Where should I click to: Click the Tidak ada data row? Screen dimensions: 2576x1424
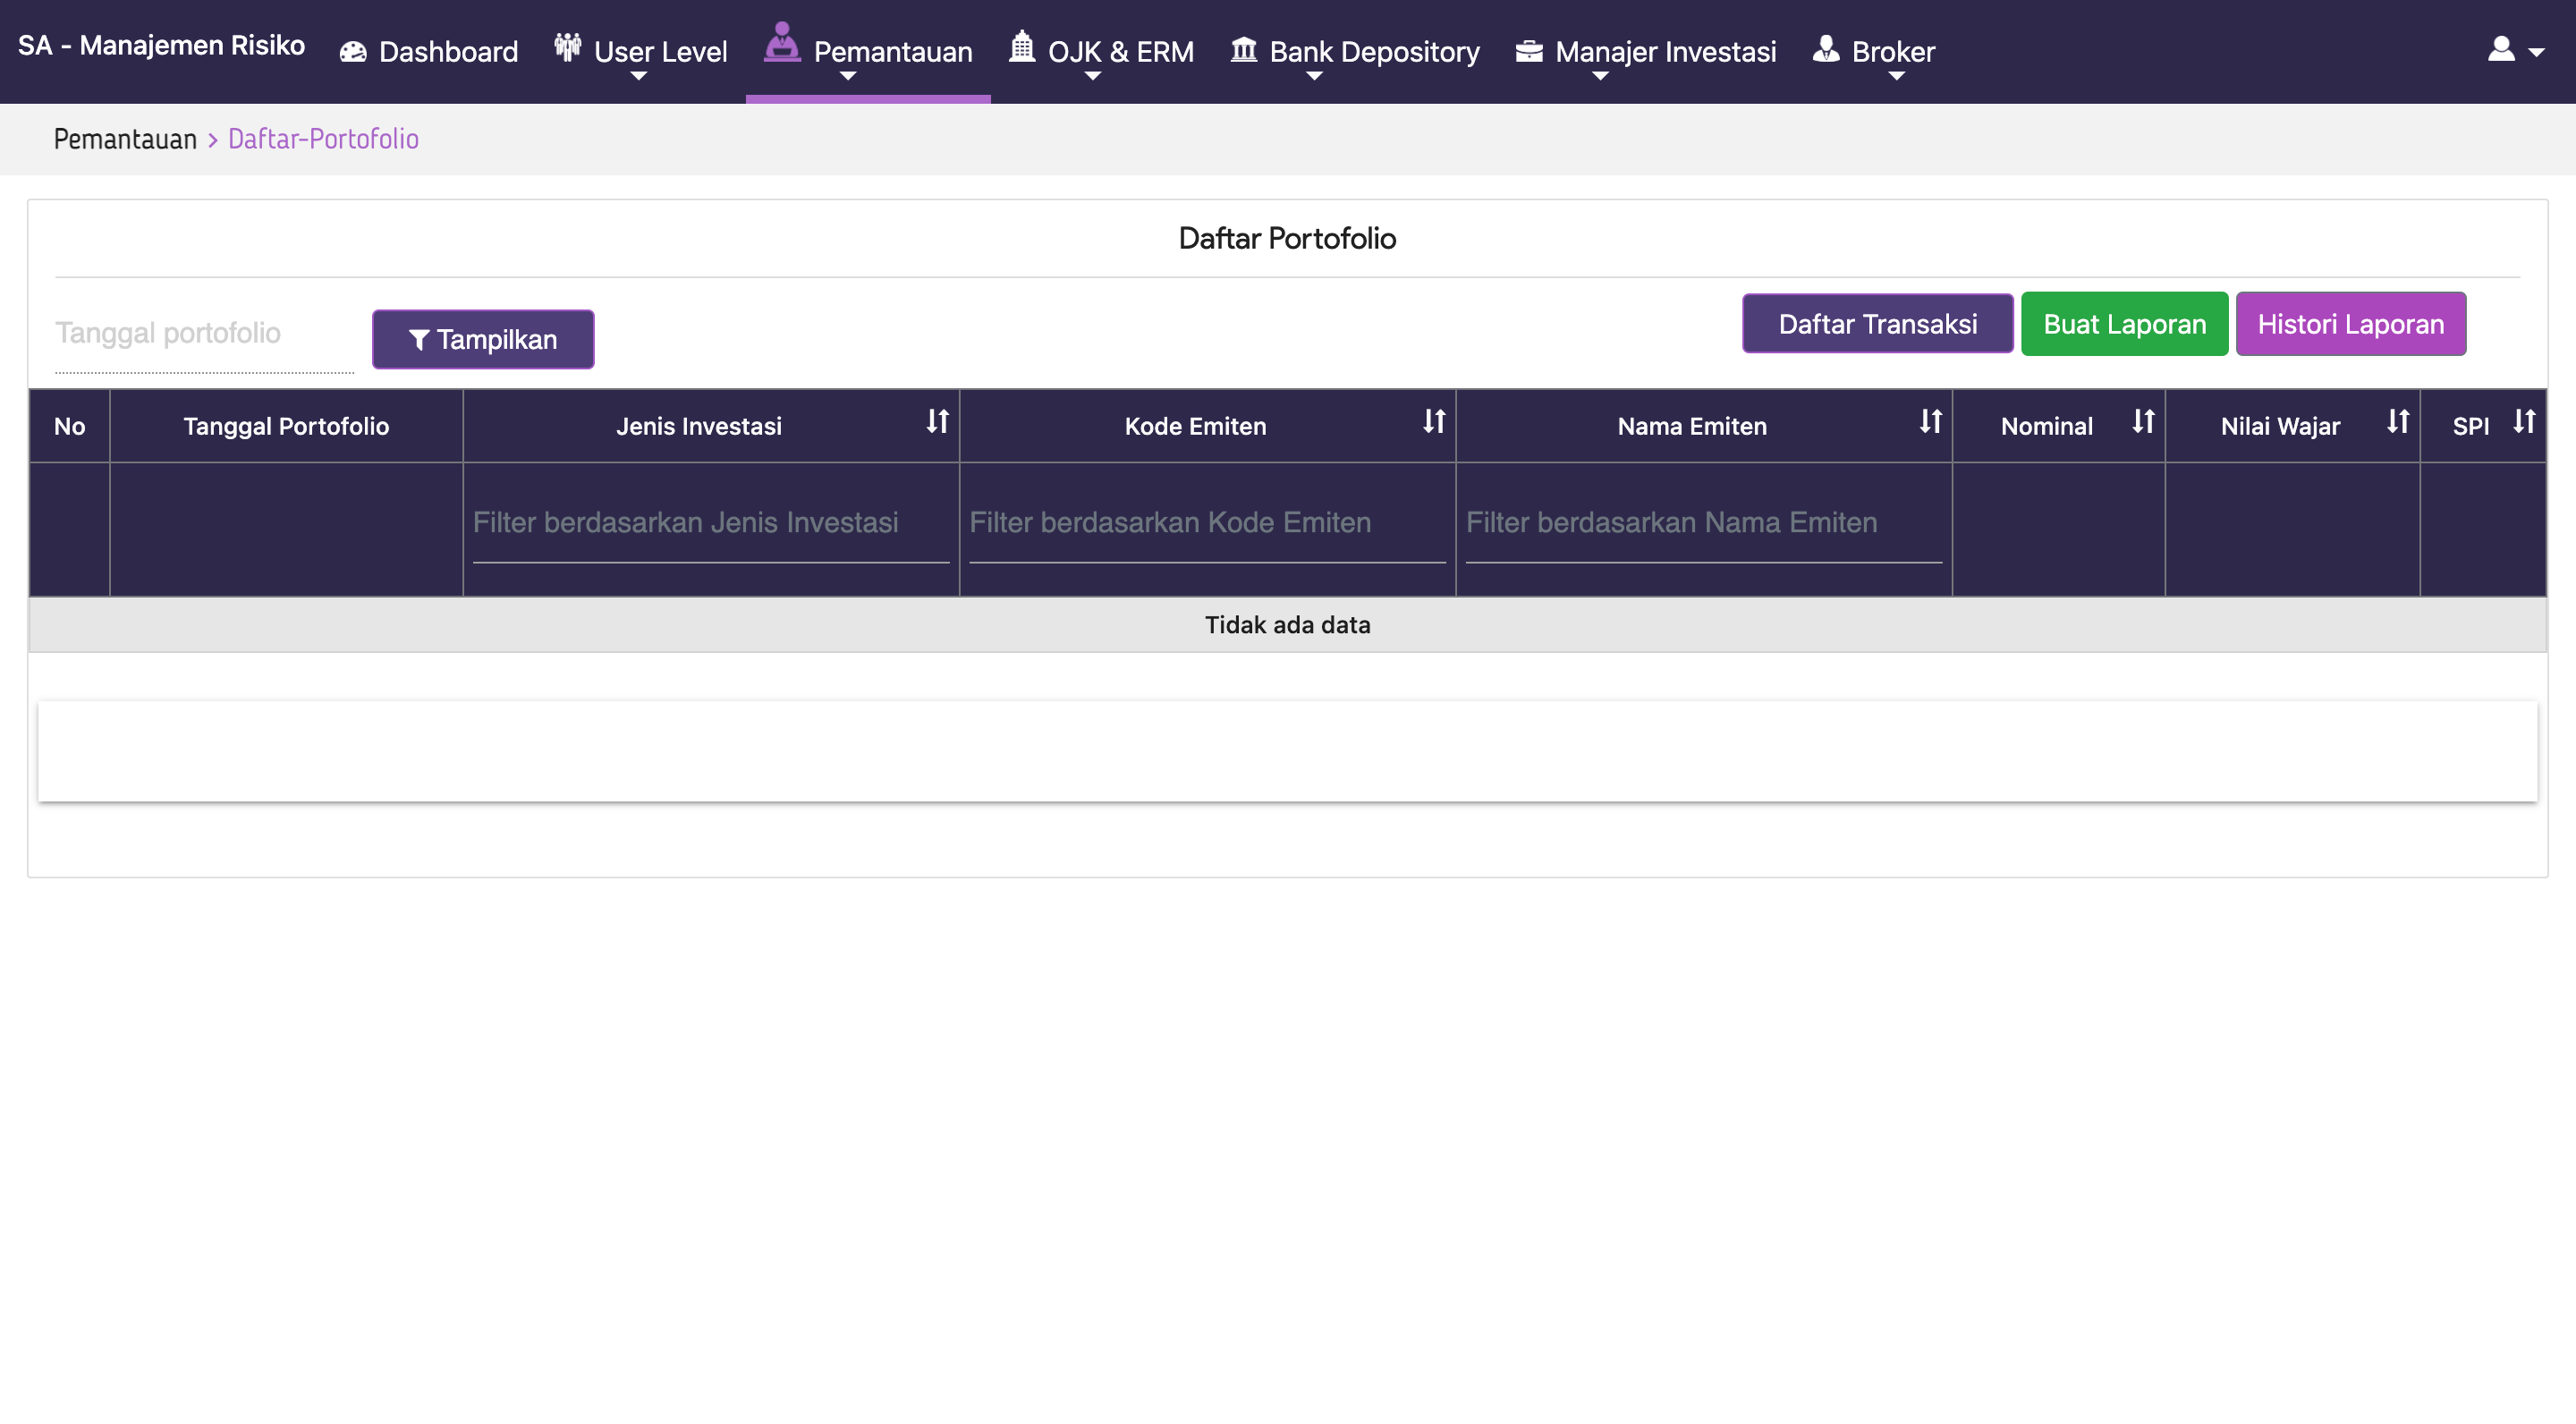1287,625
